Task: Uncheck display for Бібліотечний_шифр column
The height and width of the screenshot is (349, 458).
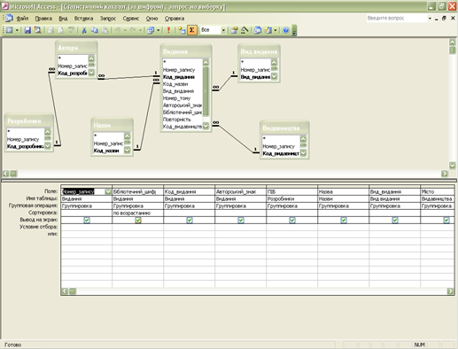Action: 138,220
